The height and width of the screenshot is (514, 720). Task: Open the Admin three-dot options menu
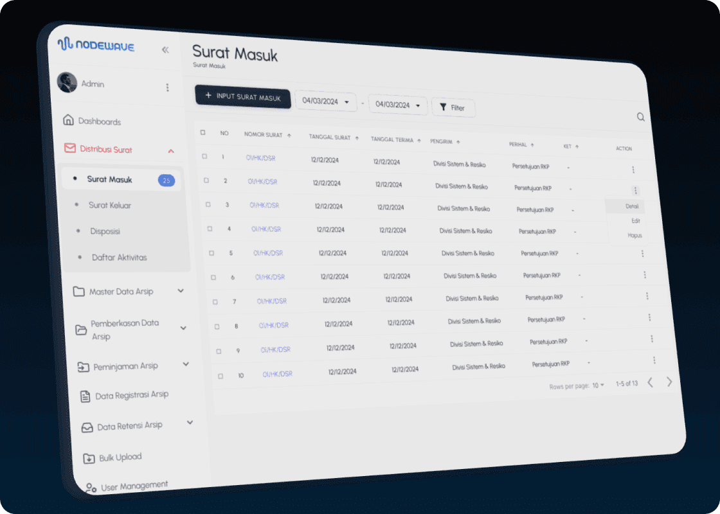click(x=167, y=87)
